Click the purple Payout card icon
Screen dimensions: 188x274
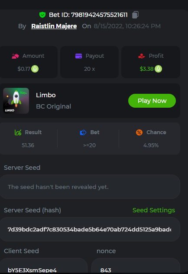(x=78, y=56)
